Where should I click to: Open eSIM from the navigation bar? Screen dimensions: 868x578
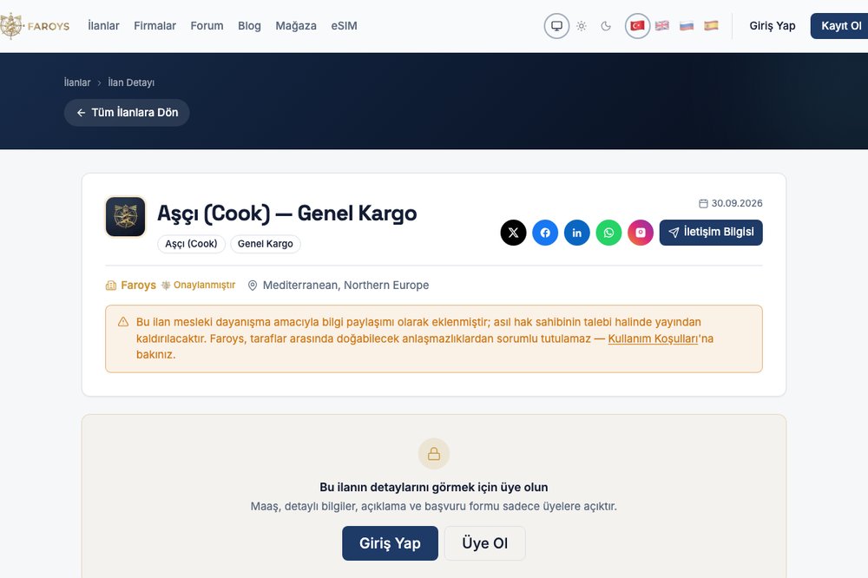click(345, 26)
